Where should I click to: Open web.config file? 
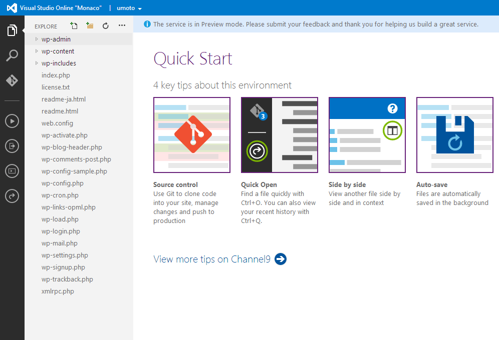tap(57, 123)
